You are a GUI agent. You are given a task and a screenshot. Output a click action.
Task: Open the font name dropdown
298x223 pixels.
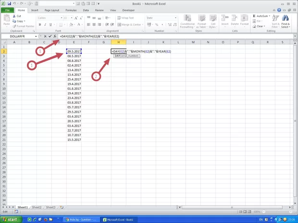(x=62, y=18)
